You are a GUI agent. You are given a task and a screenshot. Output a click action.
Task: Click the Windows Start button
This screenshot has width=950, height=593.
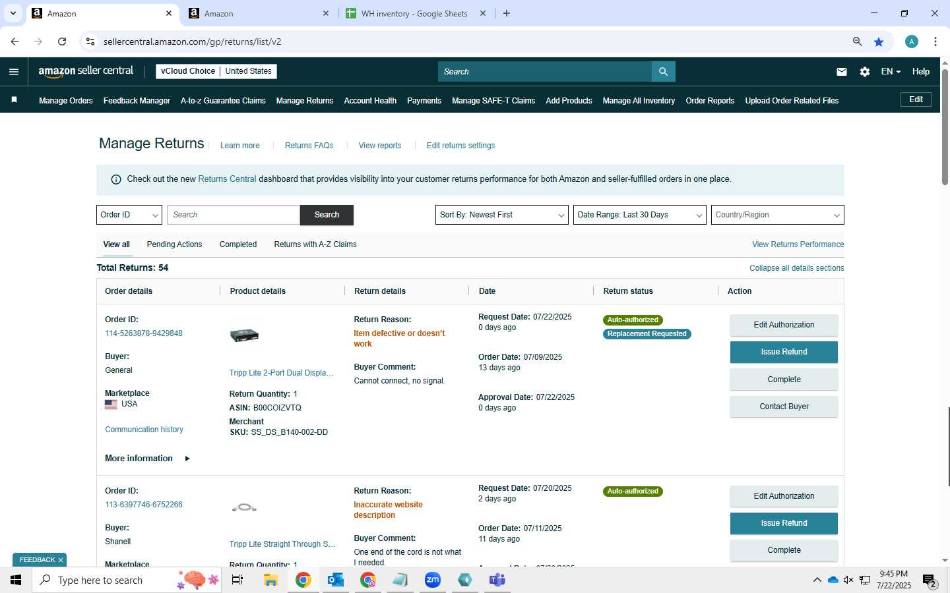(x=16, y=580)
